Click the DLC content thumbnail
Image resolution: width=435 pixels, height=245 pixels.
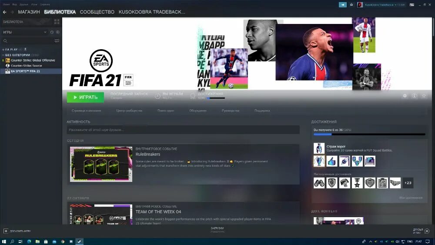click(x=338, y=221)
